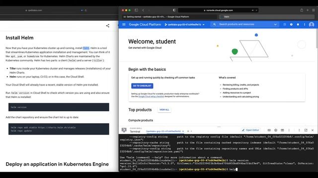
Task: Select the qwiklabs-gcp terminal session tab
Action: point(163,132)
